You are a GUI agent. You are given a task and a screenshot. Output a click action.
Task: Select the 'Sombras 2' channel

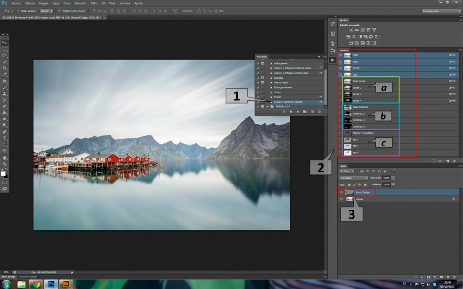pyautogui.click(x=358, y=114)
